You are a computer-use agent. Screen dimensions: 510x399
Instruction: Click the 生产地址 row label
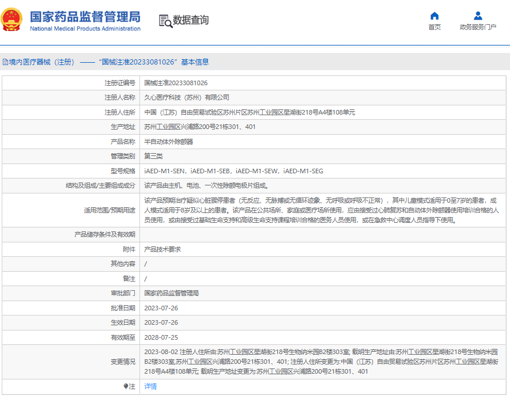pyautogui.click(x=123, y=127)
